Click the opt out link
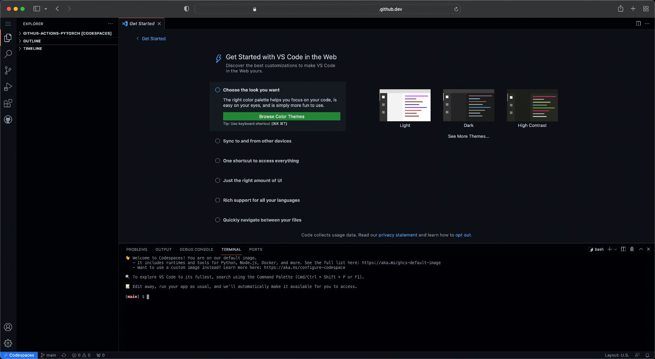The height and width of the screenshot is (359, 655). pos(463,235)
